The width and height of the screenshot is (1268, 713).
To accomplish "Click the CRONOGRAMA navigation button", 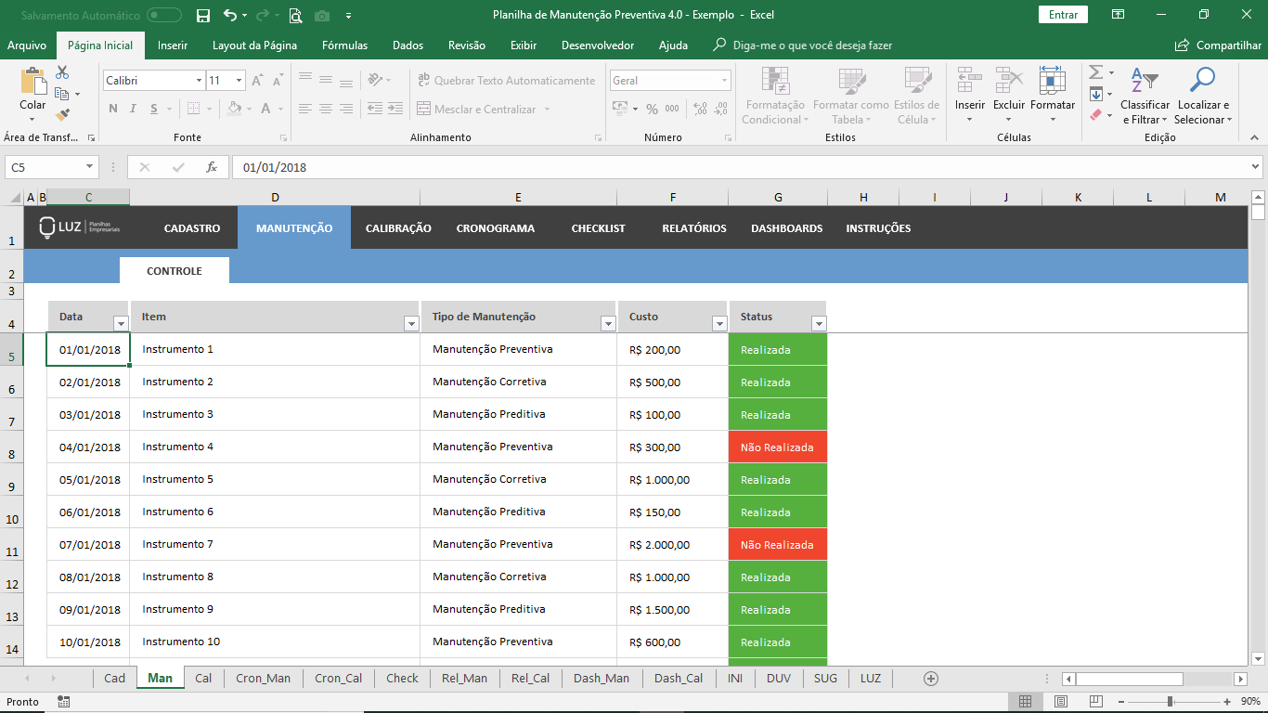I will pos(495,228).
